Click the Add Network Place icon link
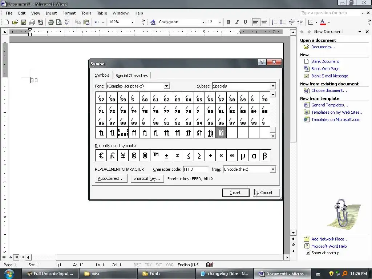Viewport: 372px width, 279px height. [307, 239]
